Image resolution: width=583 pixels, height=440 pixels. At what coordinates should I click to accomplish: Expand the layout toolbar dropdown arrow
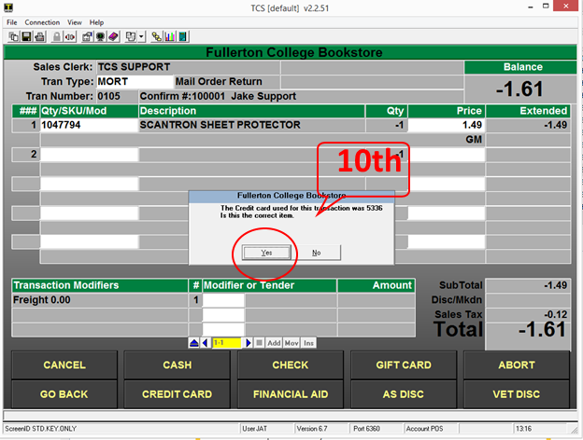tap(141, 36)
